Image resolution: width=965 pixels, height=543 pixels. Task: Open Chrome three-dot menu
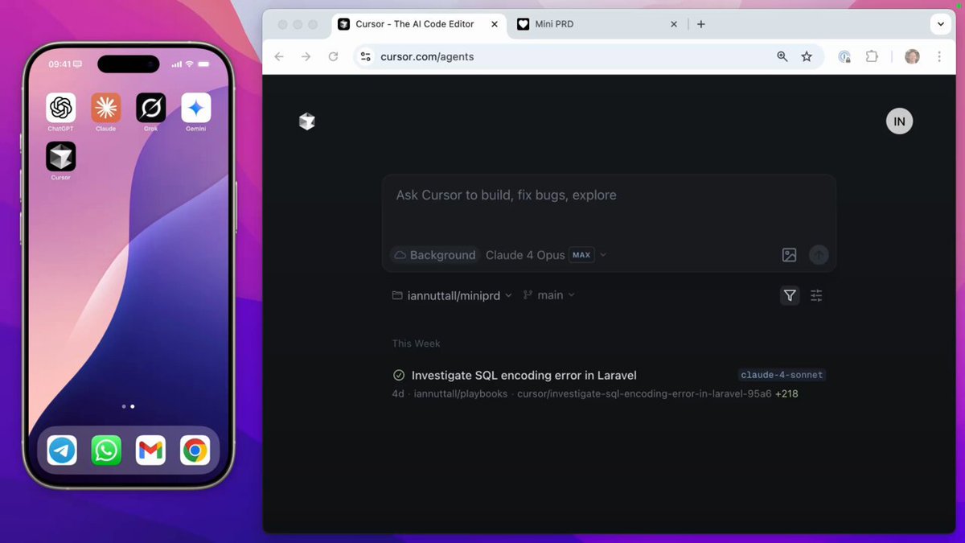939,56
